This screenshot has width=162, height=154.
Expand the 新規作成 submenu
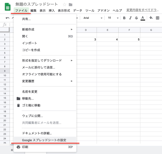tap(72, 29)
